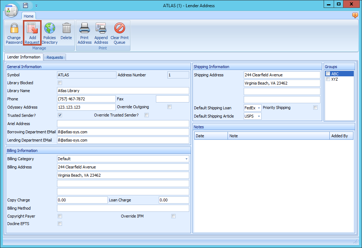362x248 pixels.
Task: Switch to the Requests tab
Action: coord(55,57)
